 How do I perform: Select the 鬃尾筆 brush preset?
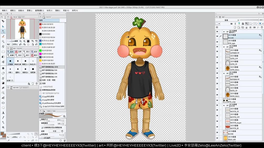[33, 70]
